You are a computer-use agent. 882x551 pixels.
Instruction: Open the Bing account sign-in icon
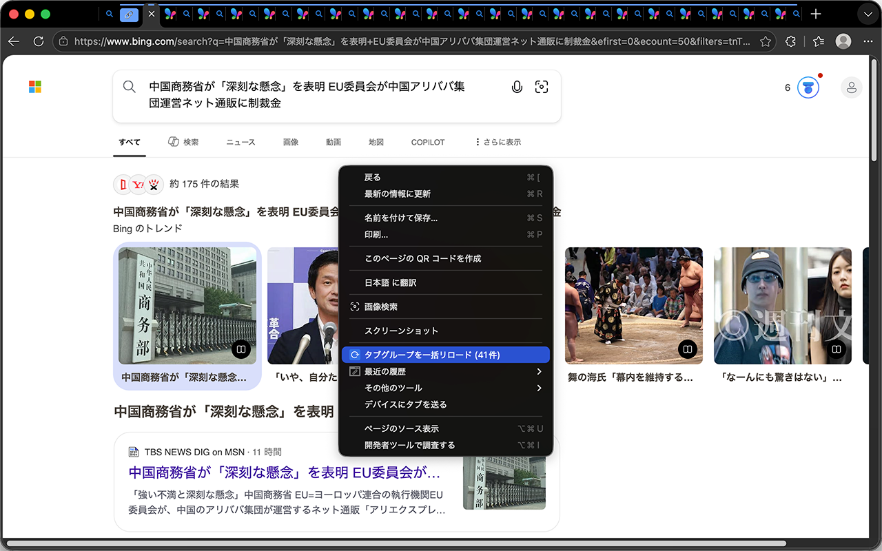pos(852,87)
